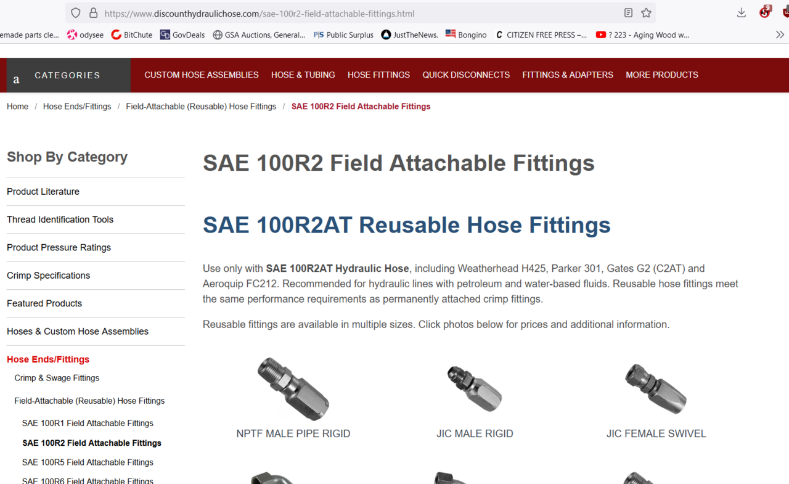The width and height of the screenshot is (789, 484).
Task: Click the URL address bar field
Action: 358,14
